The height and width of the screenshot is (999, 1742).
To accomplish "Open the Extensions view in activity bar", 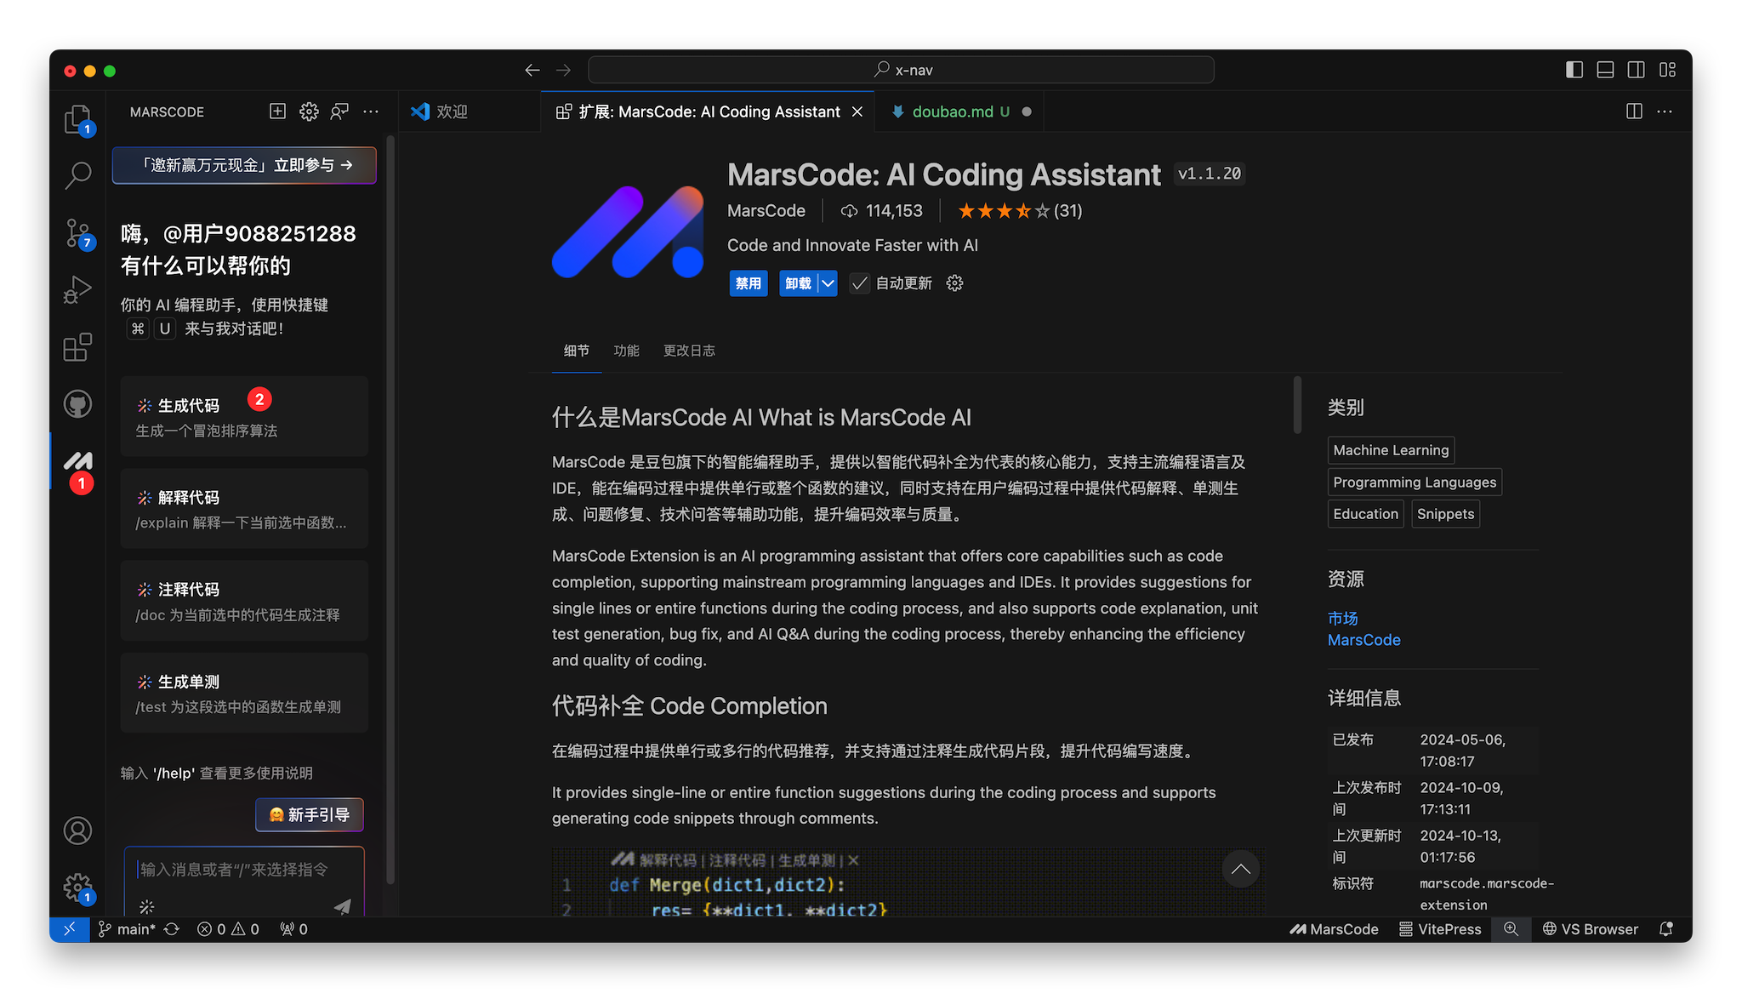I will 77,347.
